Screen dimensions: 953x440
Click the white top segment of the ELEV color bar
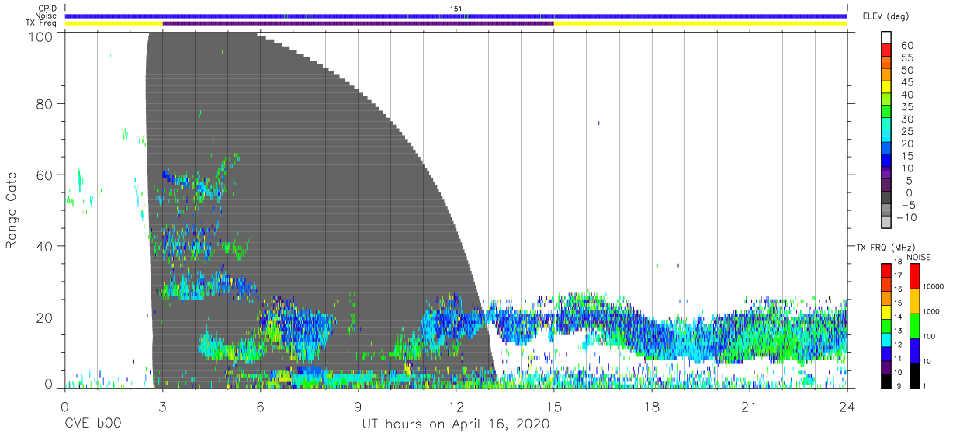(x=886, y=39)
